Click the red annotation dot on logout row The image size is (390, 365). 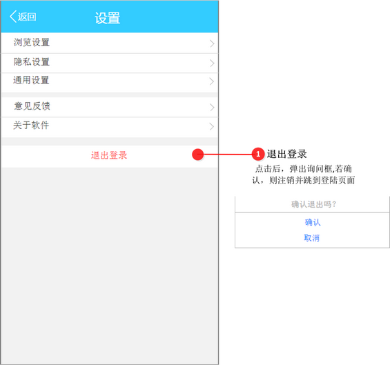[197, 155]
